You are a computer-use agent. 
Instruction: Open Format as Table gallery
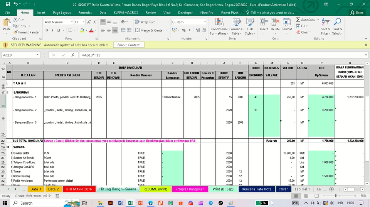pyautogui.click(x=236, y=26)
